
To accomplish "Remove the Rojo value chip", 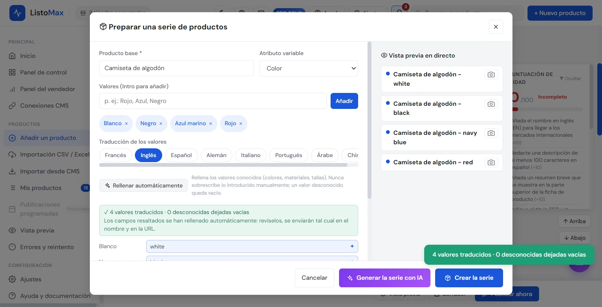I will click(x=241, y=124).
